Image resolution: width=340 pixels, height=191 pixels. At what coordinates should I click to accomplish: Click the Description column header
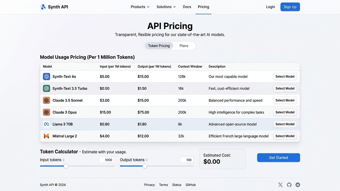[x=217, y=66]
